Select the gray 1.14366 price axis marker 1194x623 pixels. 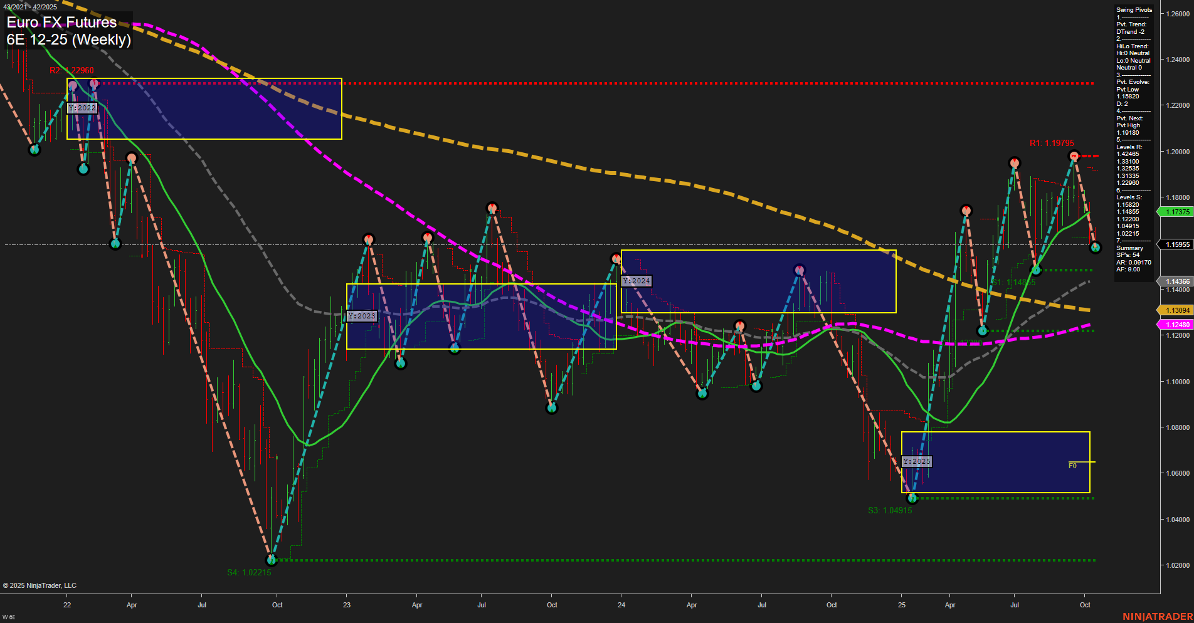point(1177,280)
